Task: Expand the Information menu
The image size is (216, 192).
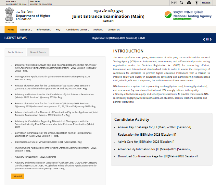Action: tap(44, 30)
